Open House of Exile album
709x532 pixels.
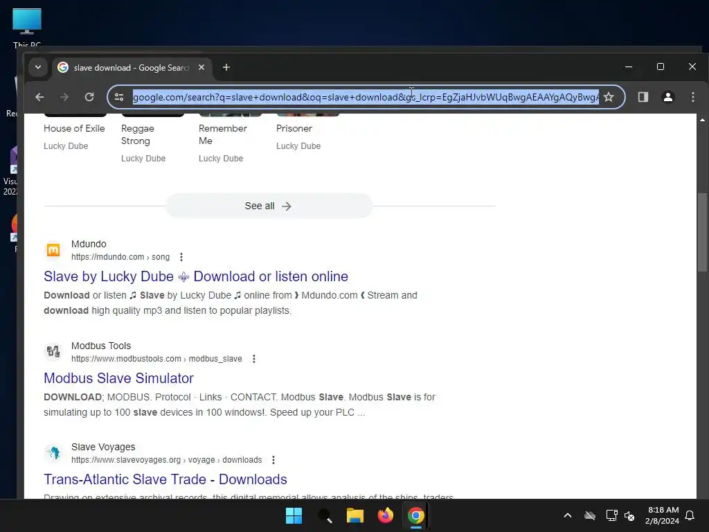[x=74, y=128]
